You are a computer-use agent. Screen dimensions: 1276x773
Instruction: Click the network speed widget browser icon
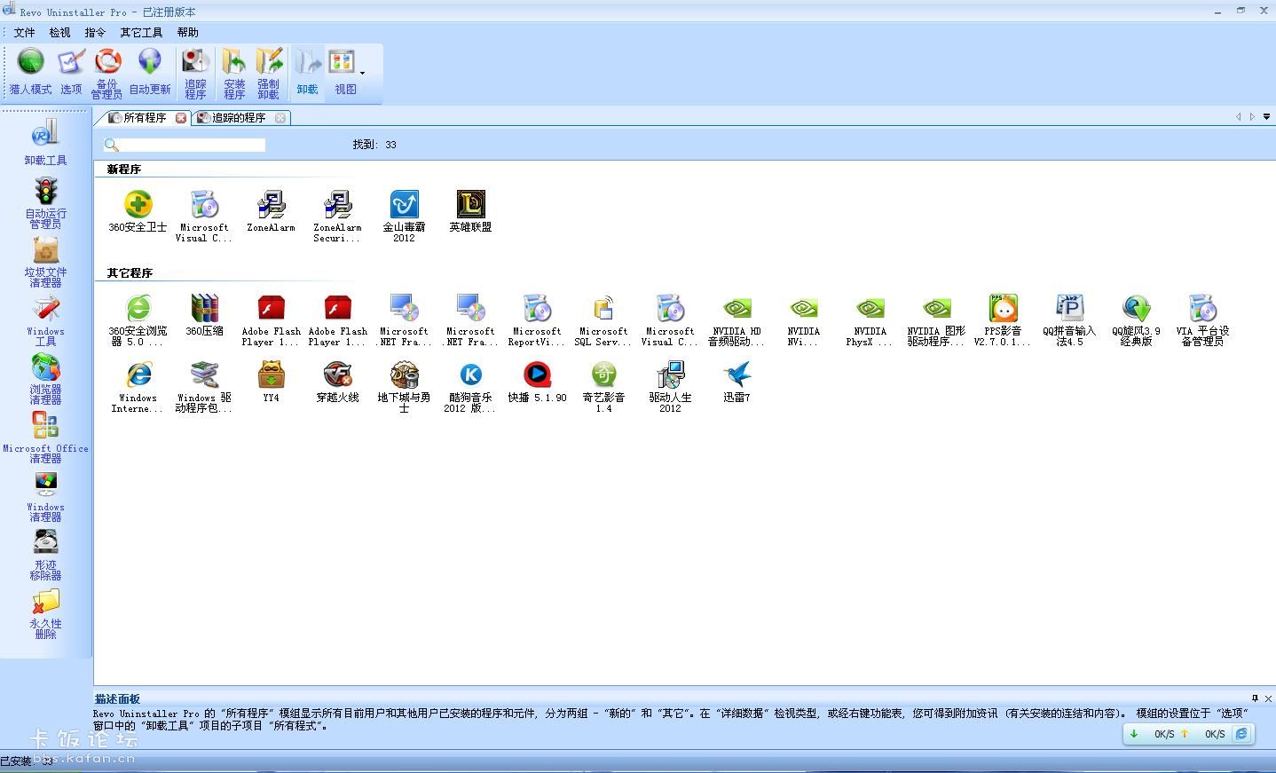point(1241,734)
